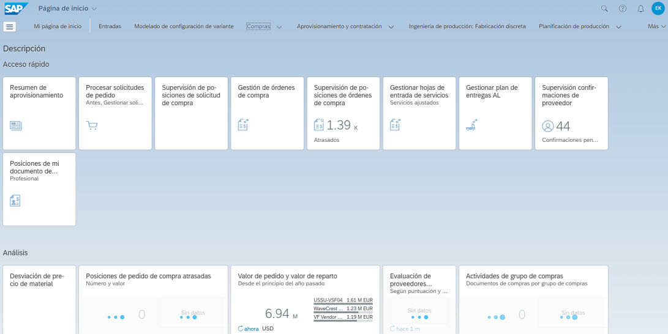The image size is (668, 334).
Task: Go to Mi página de inicio tab
Action: pos(58,26)
